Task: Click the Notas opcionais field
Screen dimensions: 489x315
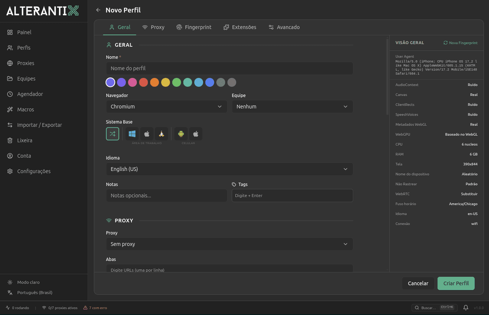Action: click(166, 196)
